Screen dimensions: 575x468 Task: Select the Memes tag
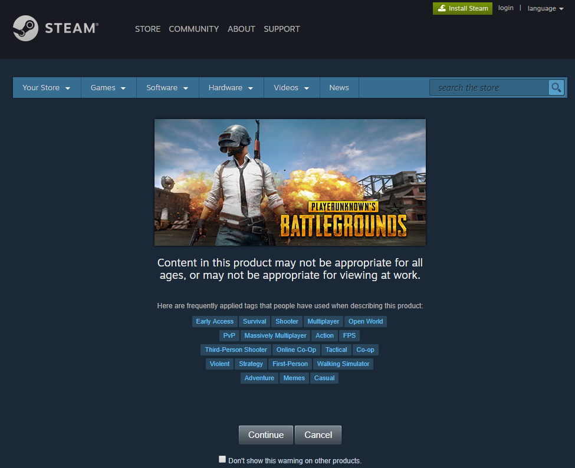294,378
